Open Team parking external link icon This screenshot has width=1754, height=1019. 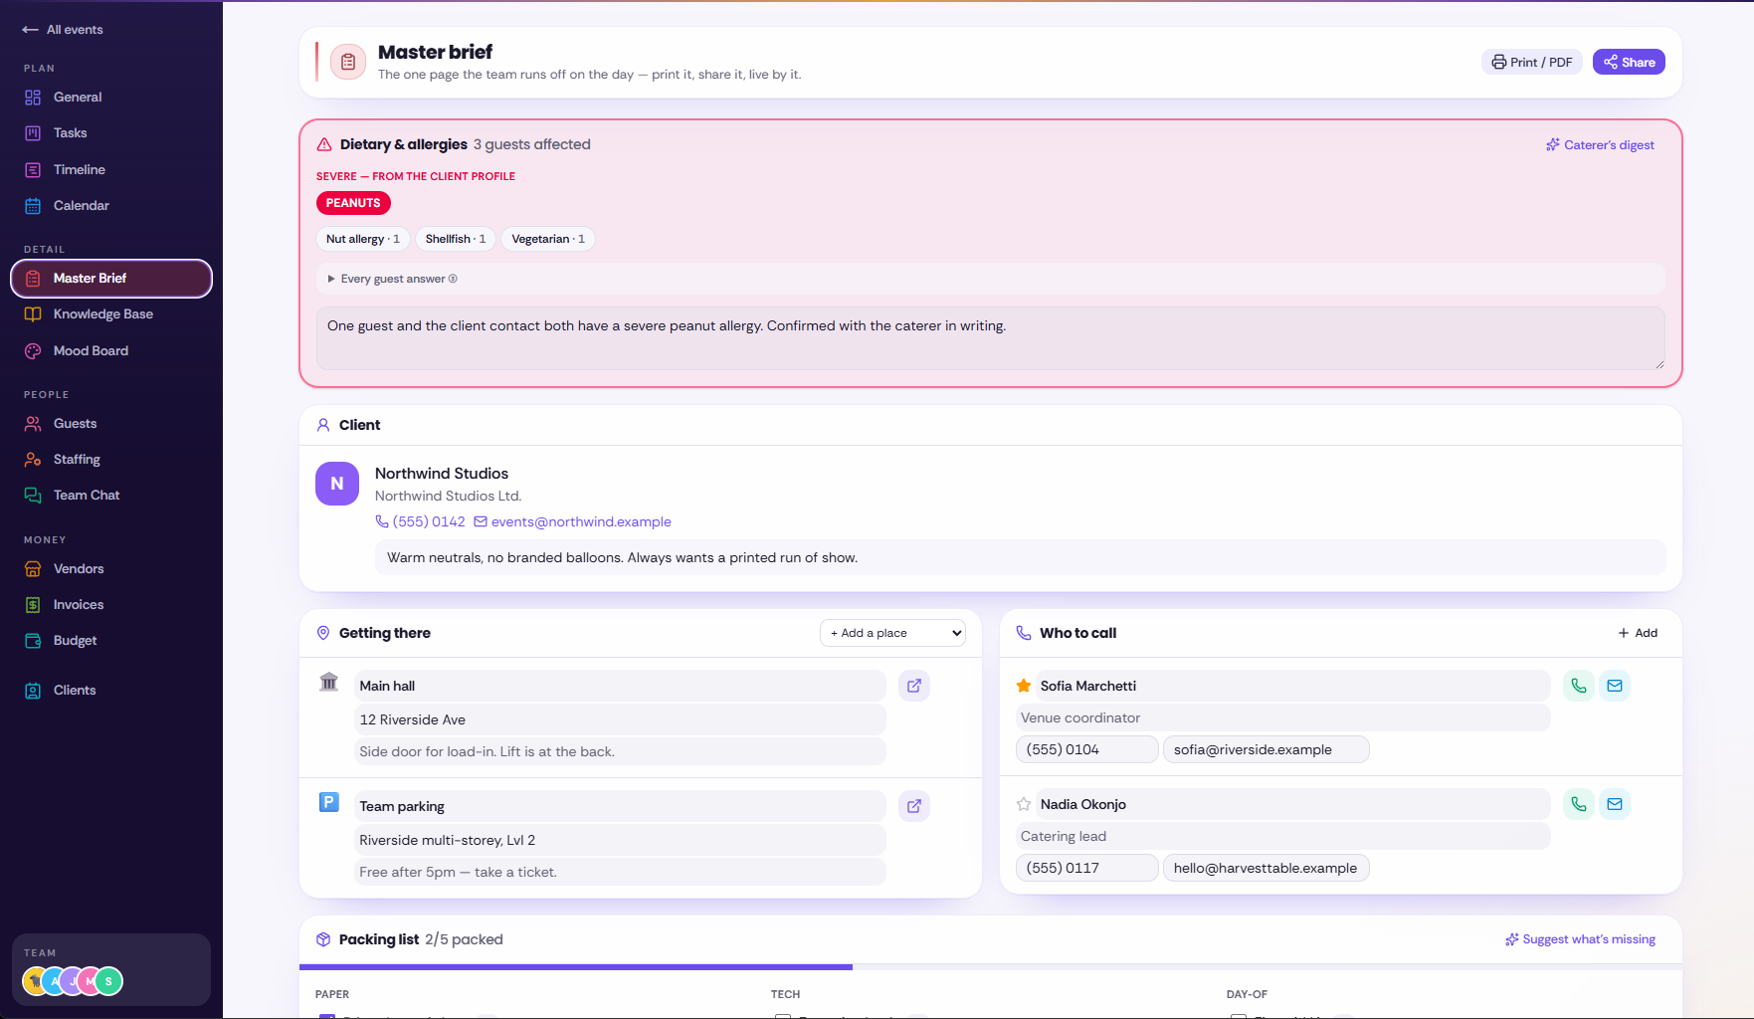coord(913,806)
